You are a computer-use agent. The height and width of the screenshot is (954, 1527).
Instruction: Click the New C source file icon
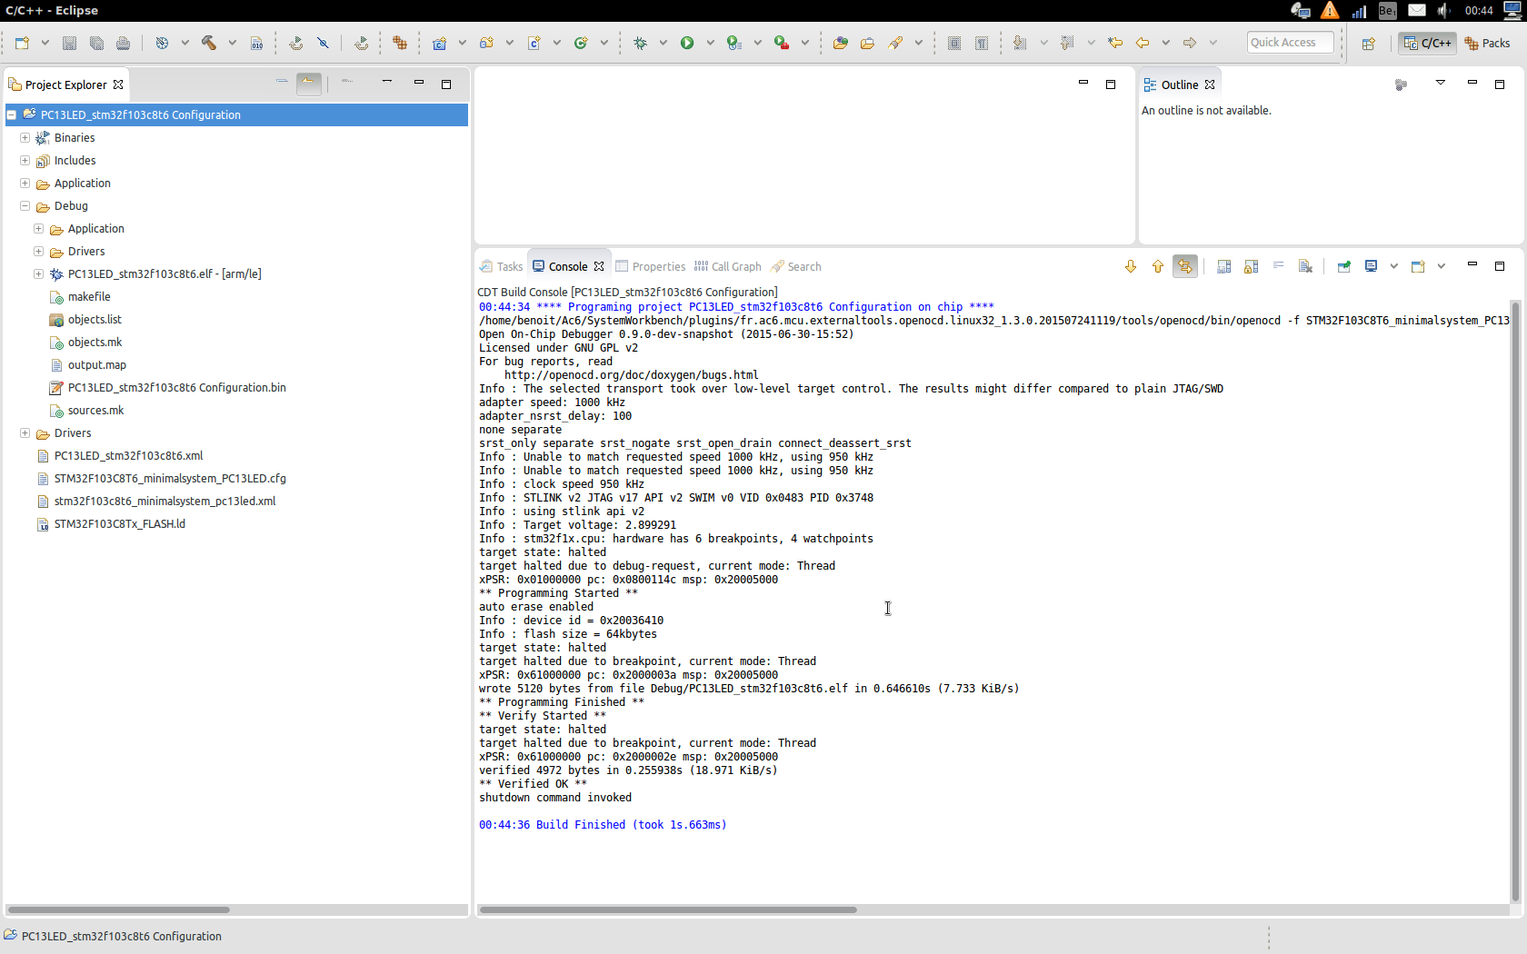(534, 43)
